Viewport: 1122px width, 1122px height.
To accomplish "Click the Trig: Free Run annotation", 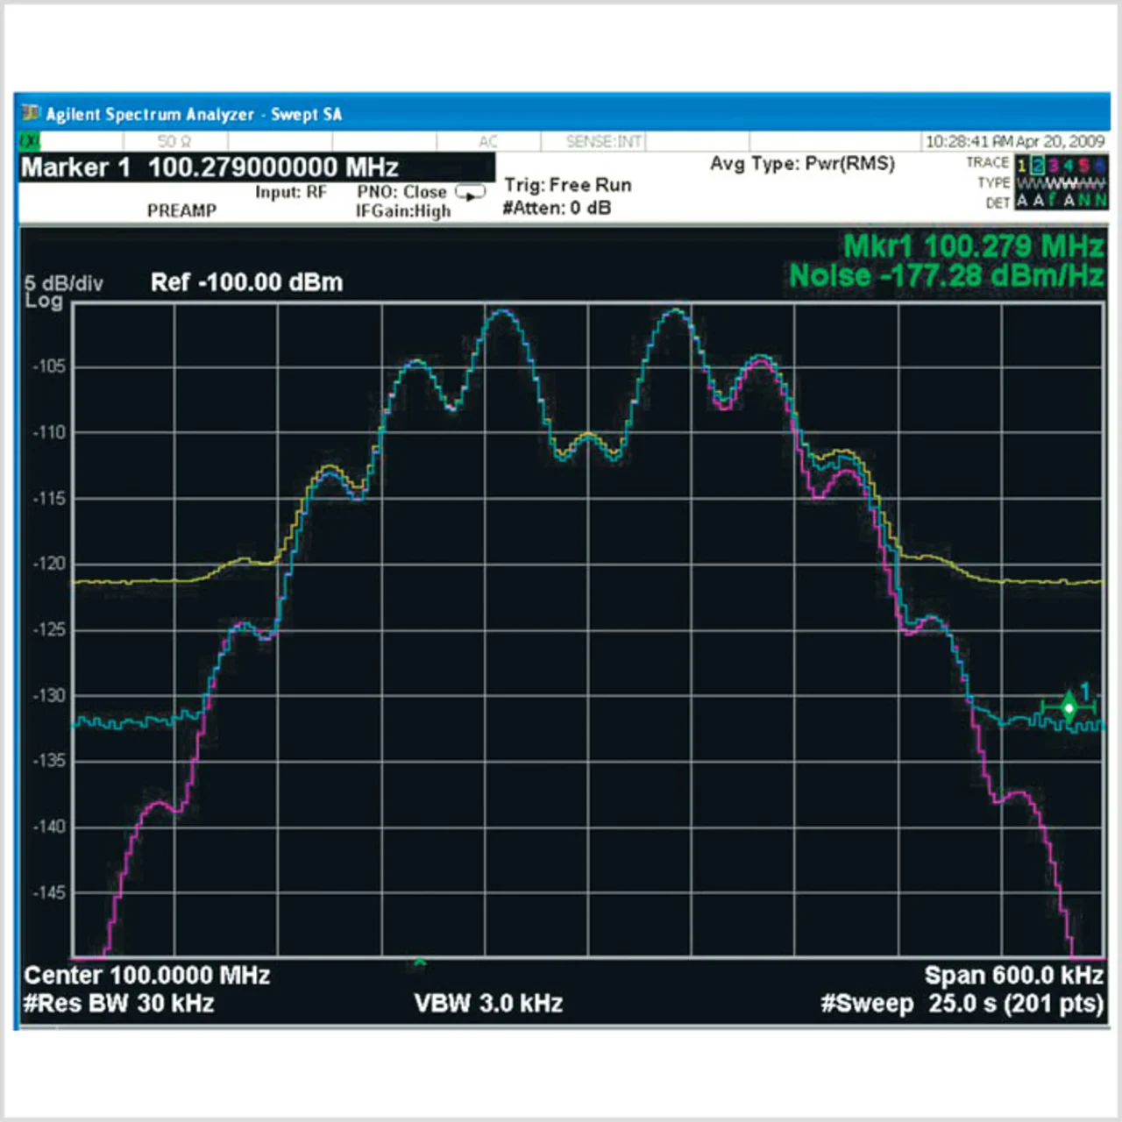I will (x=567, y=185).
